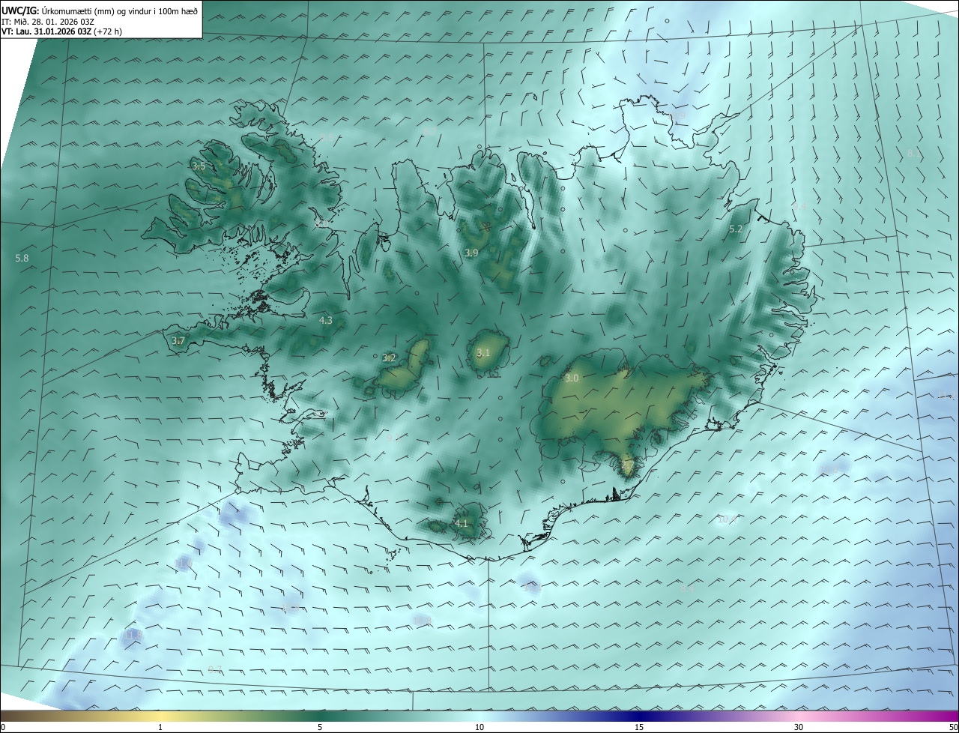Click the 0 tick on the colorbar
Image resolution: width=959 pixels, height=733 pixels.
click(x=3, y=727)
